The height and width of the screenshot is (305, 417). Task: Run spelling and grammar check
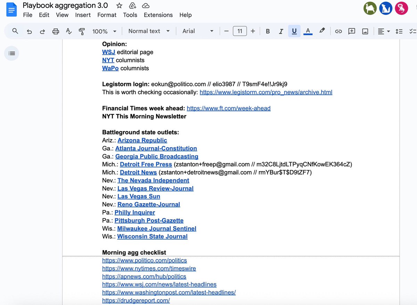coord(69,31)
